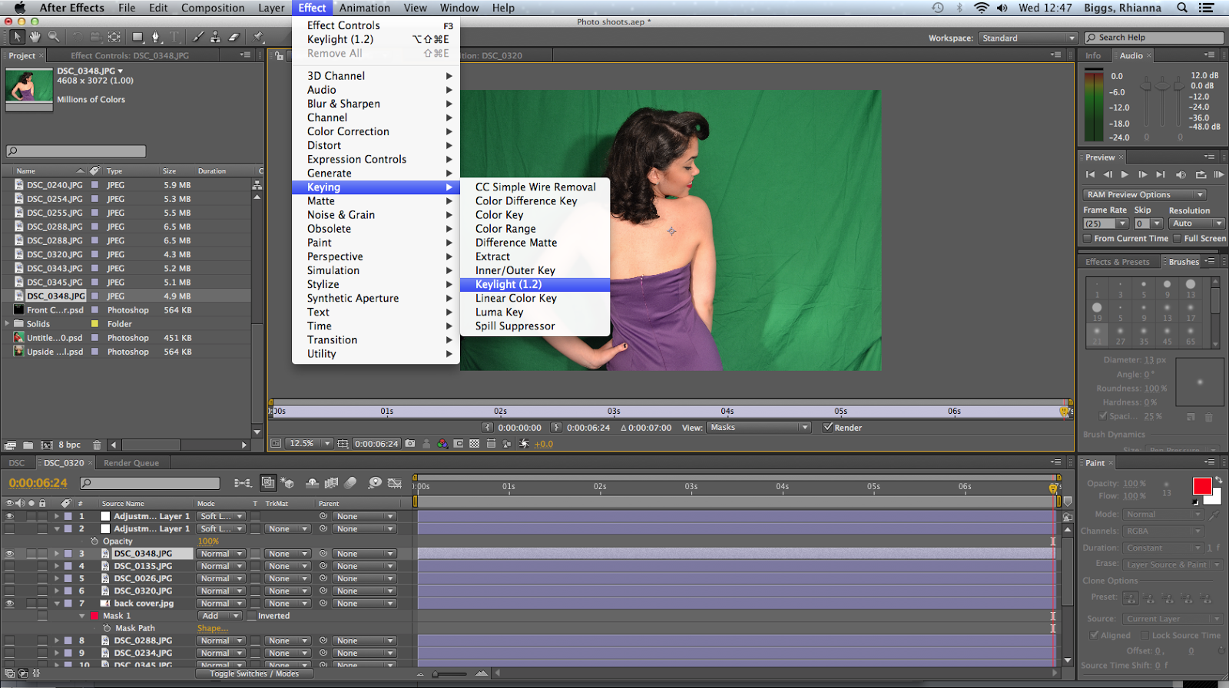This screenshot has width=1229, height=688.
Task: Click the 8 bpc color depth button
Action: (x=70, y=445)
